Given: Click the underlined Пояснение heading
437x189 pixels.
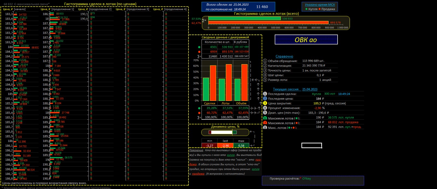Looking at the screenshot, I should (x=196, y=150).
